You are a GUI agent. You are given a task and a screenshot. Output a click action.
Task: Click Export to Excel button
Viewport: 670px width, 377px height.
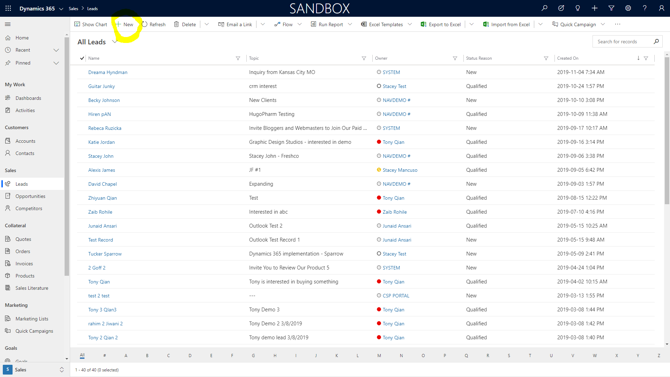click(x=441, y=24)
